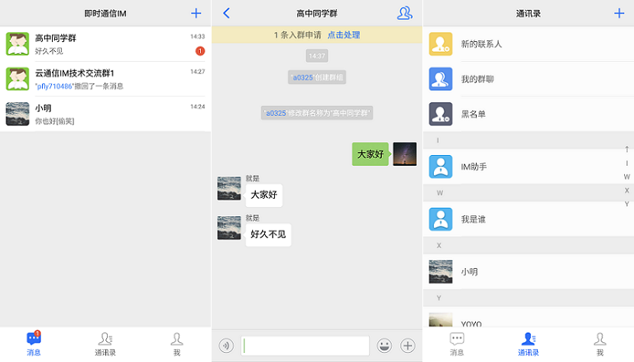Tap the plus icon in 通讯录 header
Viewport: 634px width, 362px height.
tap(619, 13)
